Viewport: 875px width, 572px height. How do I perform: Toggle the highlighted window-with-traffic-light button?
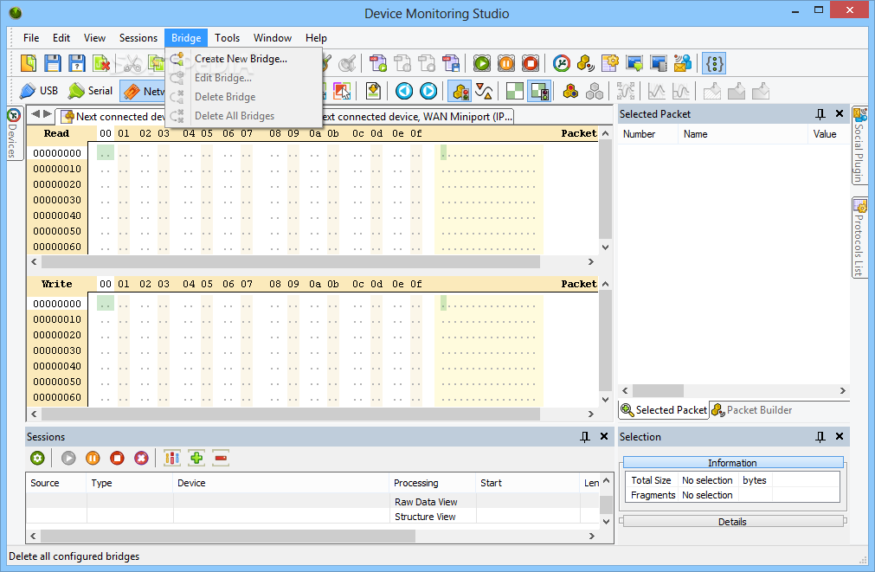pyautogui.click(x=539, y=91)
